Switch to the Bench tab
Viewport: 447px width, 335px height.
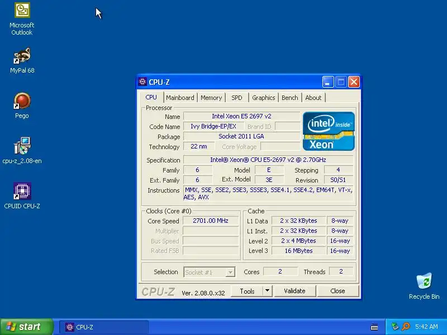(x=290, y=98)
